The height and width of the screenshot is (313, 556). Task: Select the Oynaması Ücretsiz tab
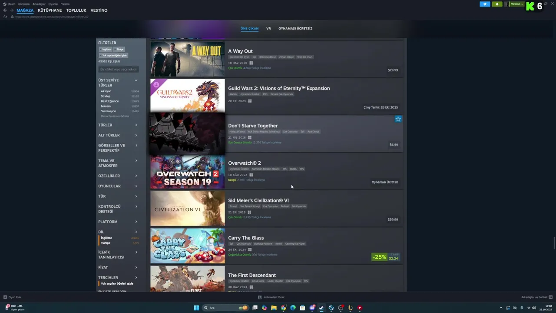(x=295, y=28)
